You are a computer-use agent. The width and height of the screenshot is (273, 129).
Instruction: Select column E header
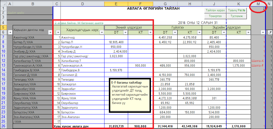(x=116, y=4)
